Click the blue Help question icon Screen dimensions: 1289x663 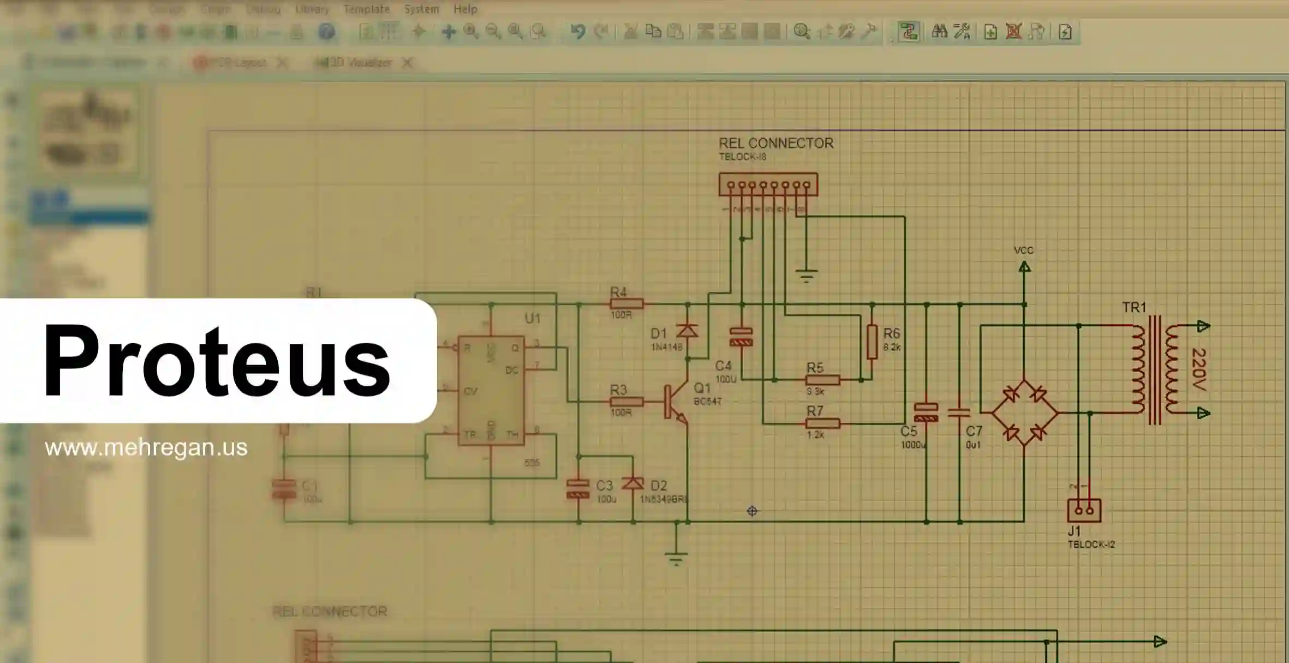(x=326, y=32)
